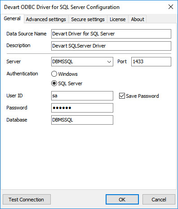Go to the License tab
178x209 pixels.
point(118,19)
